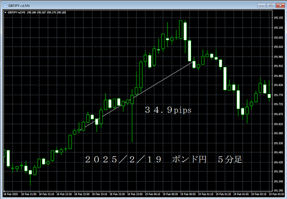Viewport: 287px width, 199px height.
Task: Click the 191.580 price axis label
Action: 278,133
